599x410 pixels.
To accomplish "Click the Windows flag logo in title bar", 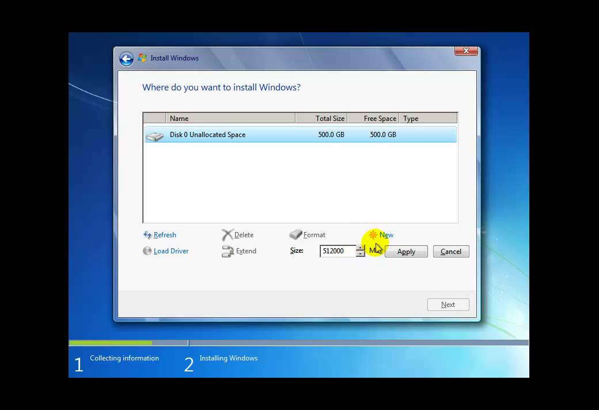I will pos(142,58).
